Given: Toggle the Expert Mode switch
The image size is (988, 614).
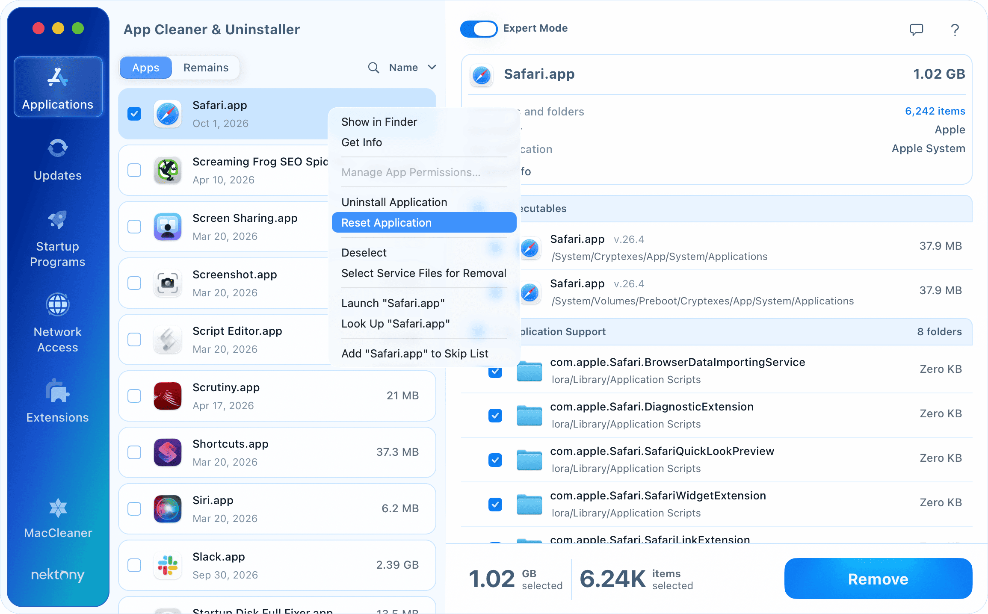Looking at the screenshot, I should click(479, 29).
